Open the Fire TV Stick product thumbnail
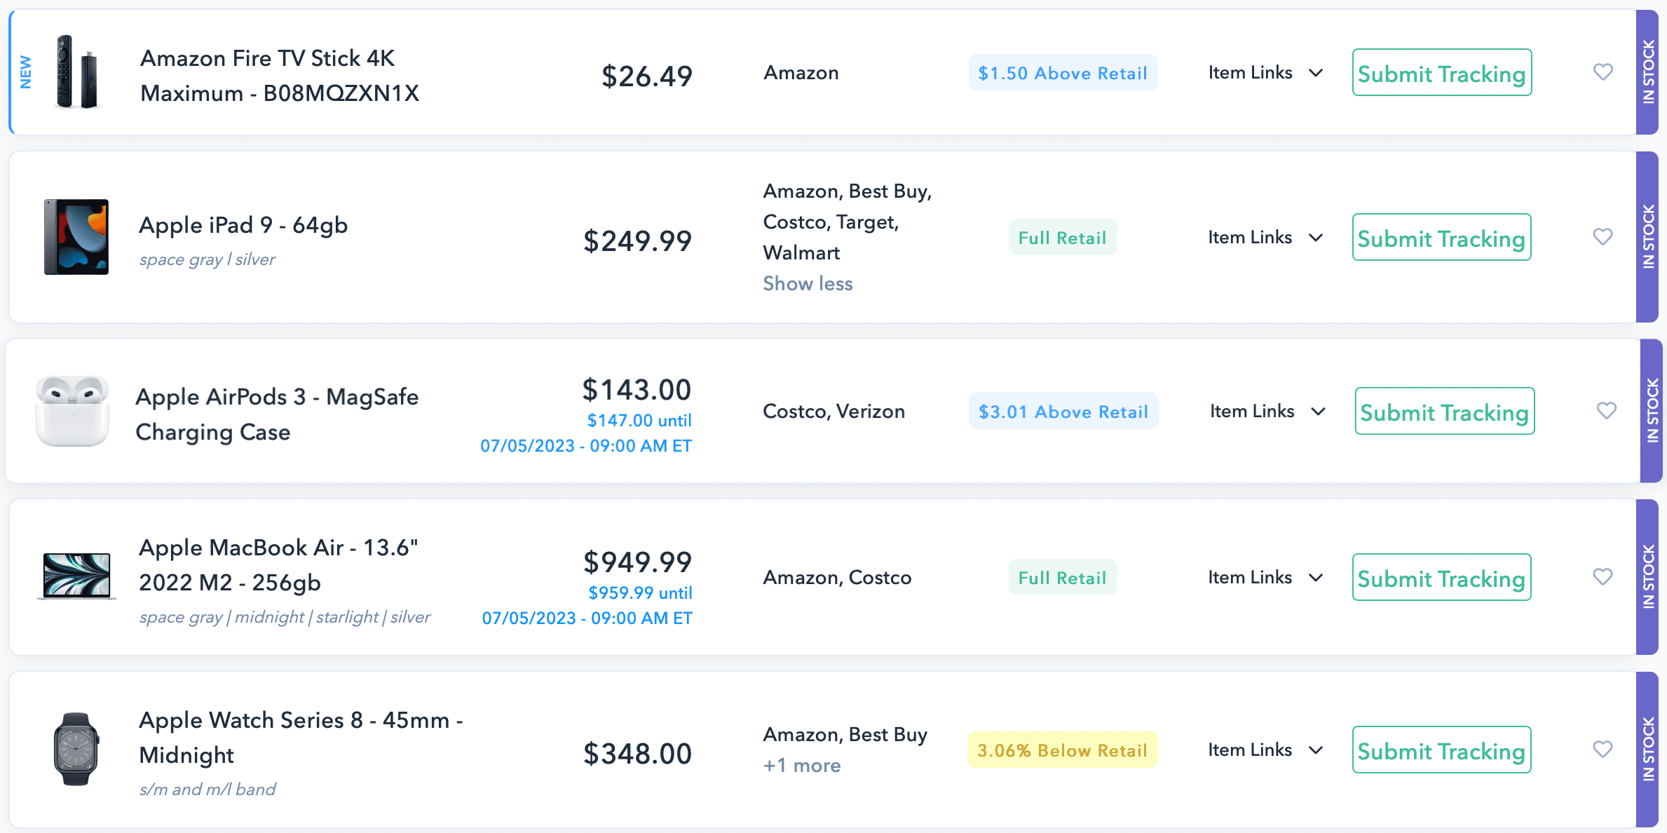This screenshot has height=833, width=1667. 76,72
